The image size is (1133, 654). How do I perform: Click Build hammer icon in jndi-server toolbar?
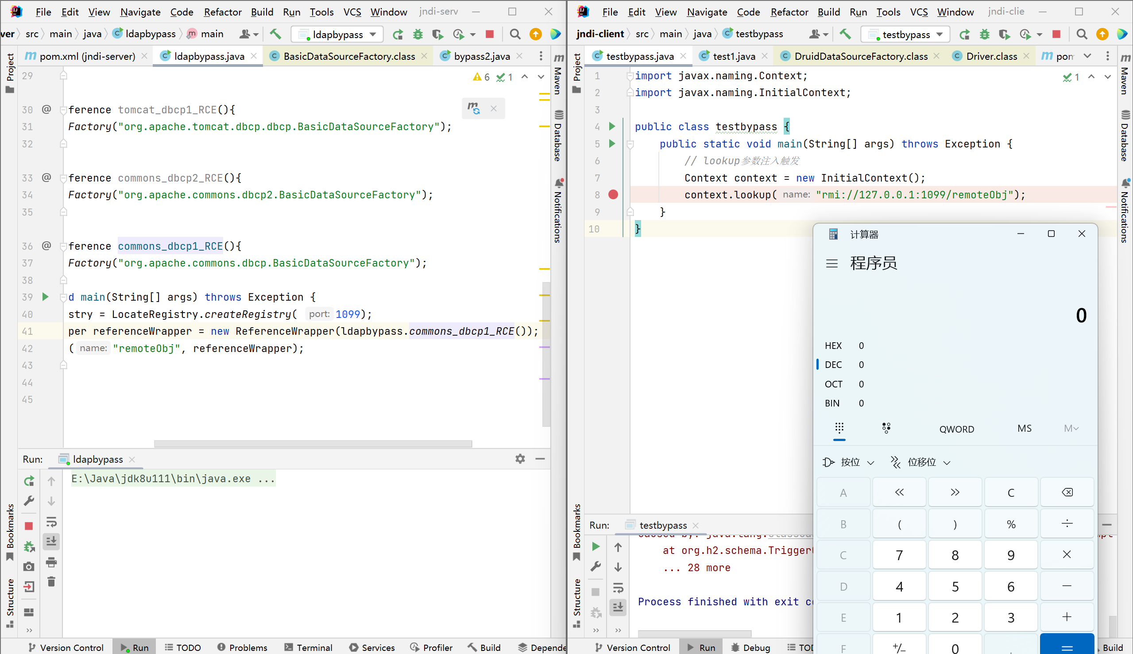(x=275, y=34)
